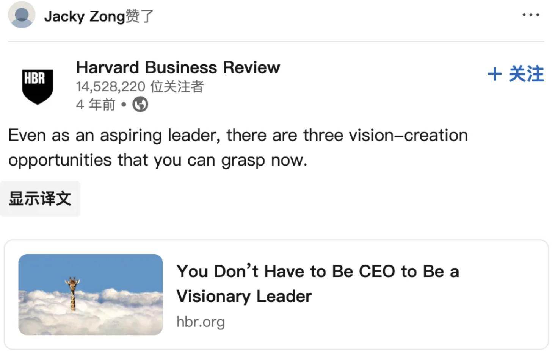Follow Harvard Business Review via 关注

[x=525, y=73]
